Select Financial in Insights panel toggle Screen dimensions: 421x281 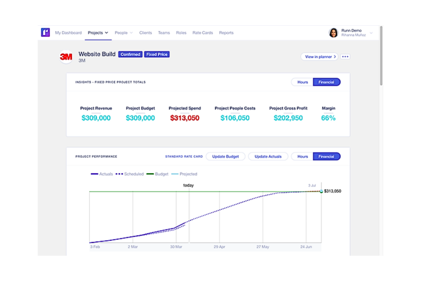pos(326,82)
